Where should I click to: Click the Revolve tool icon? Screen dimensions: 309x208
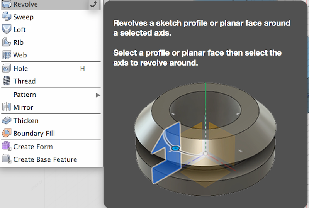[x=7, y=4]
